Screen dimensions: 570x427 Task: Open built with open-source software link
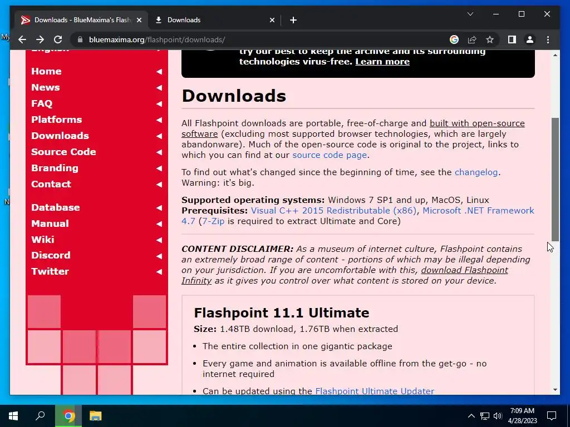477,123
